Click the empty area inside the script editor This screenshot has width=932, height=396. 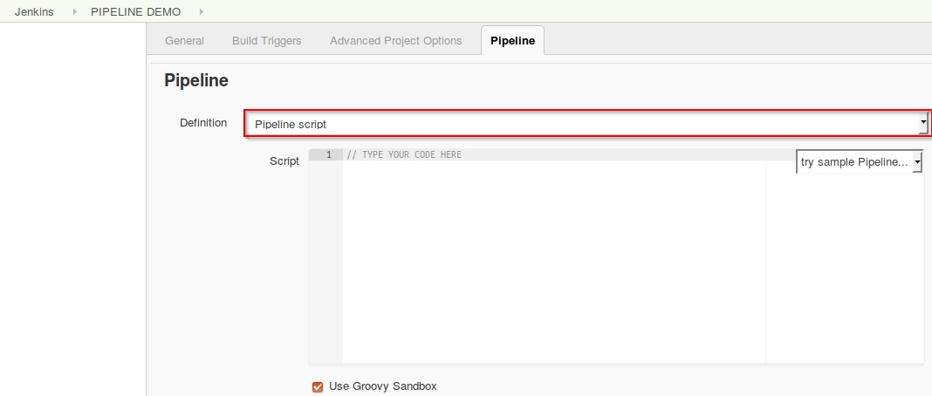tap(550, 262)
